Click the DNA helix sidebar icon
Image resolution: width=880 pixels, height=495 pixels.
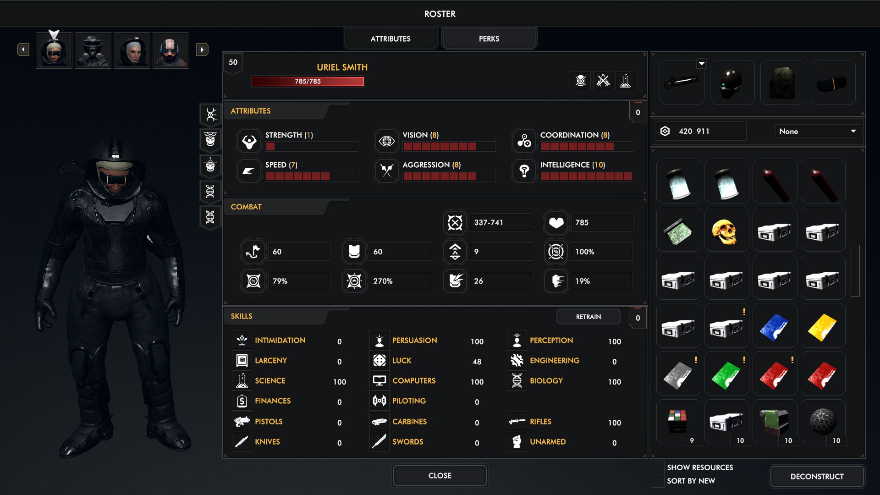pos(210,192)
